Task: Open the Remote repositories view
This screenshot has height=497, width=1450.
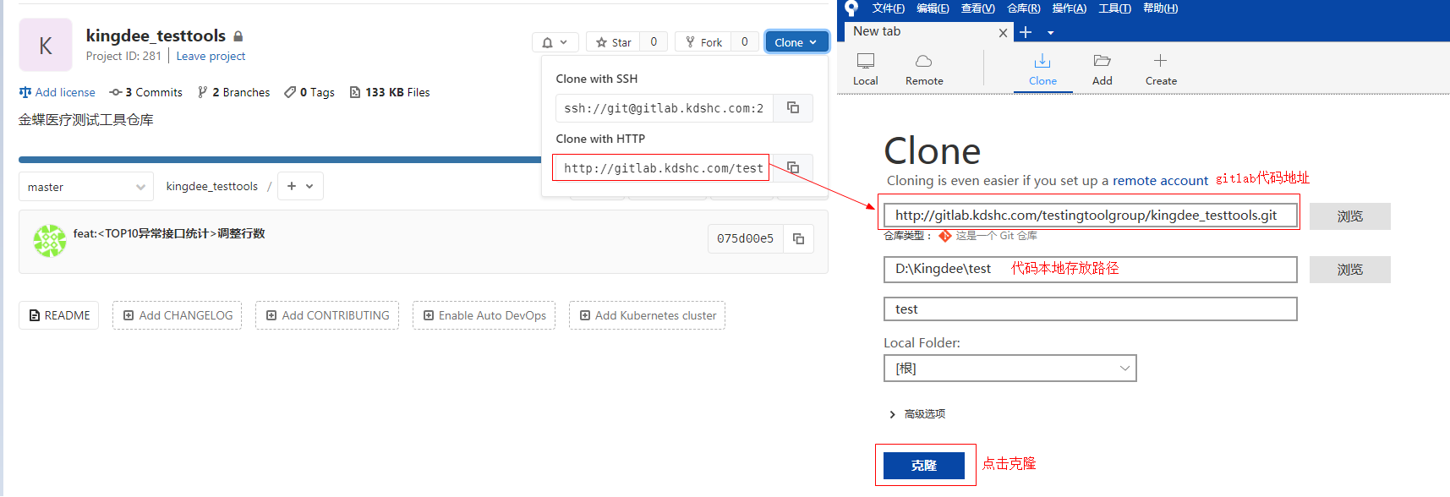Action: pos(924,69)
